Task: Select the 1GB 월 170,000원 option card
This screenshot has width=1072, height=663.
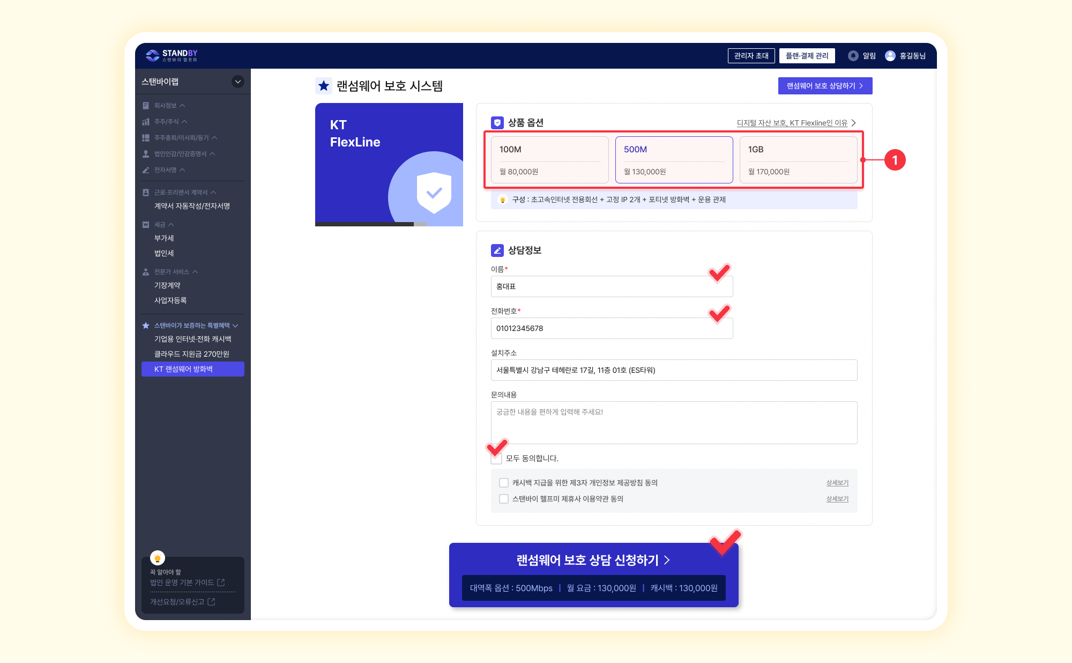Action: tap(798, 160)
